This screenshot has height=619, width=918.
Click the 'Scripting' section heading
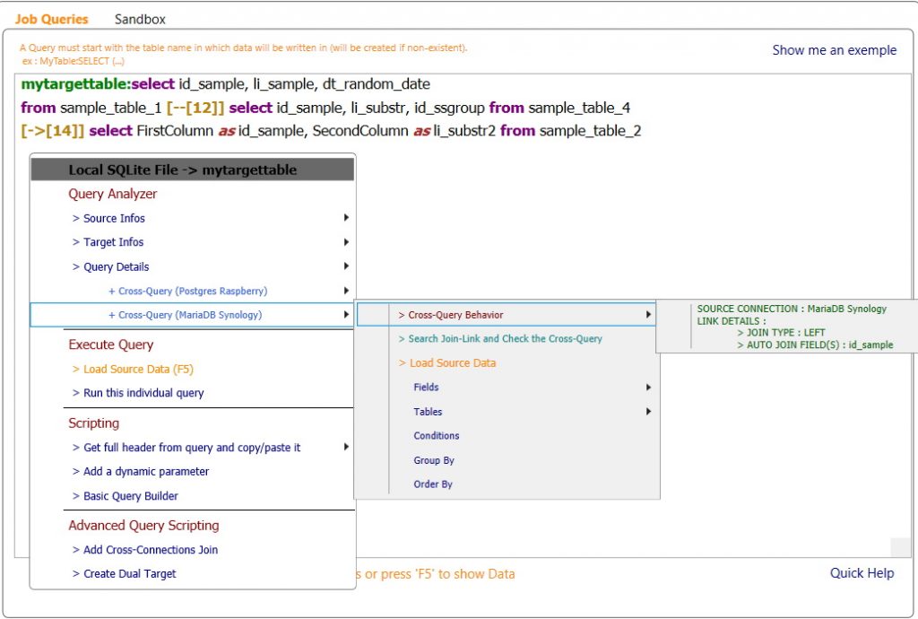pyautogui.click(x=93, y=423)
